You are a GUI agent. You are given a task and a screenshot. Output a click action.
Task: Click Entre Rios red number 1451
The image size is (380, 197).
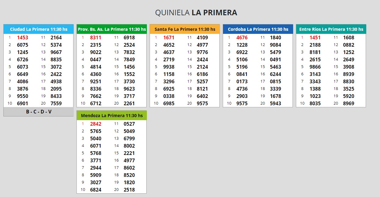(315, 38)
